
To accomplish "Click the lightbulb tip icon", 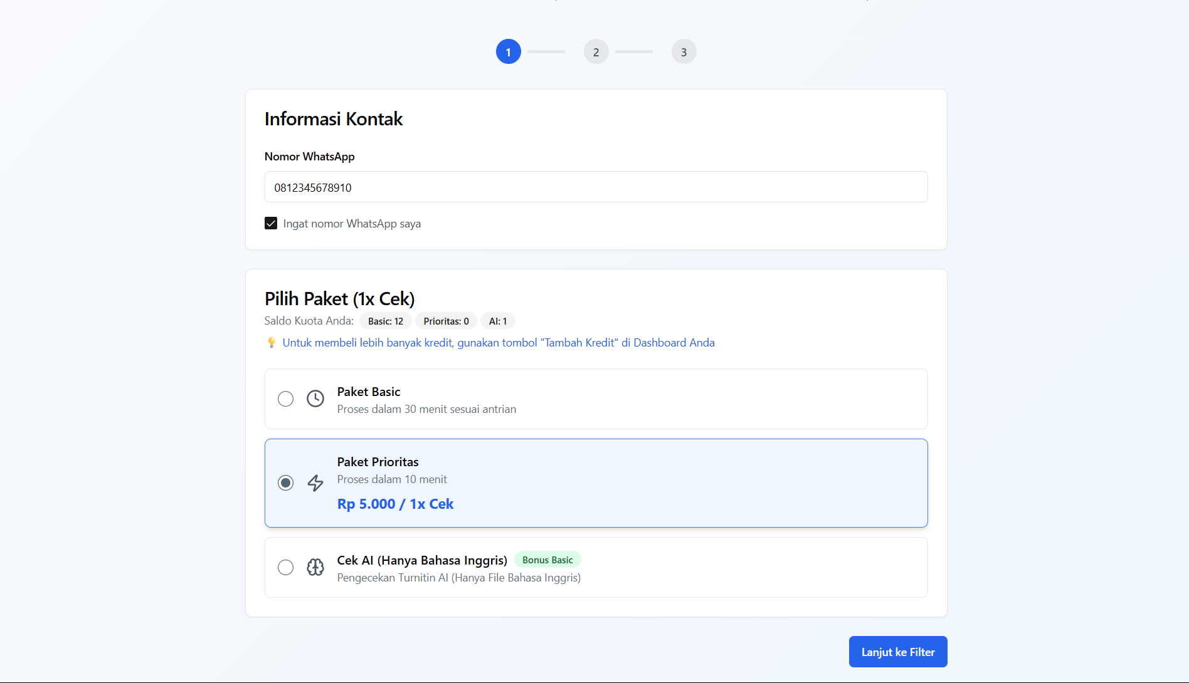I will pos(272,343).
